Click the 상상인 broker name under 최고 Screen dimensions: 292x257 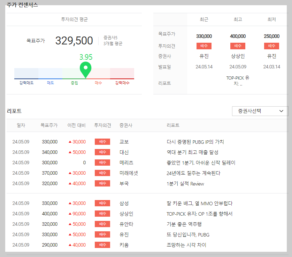tap(238, 56)
